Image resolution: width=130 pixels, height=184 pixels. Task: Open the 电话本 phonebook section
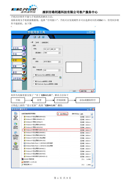tap(19, 48)
